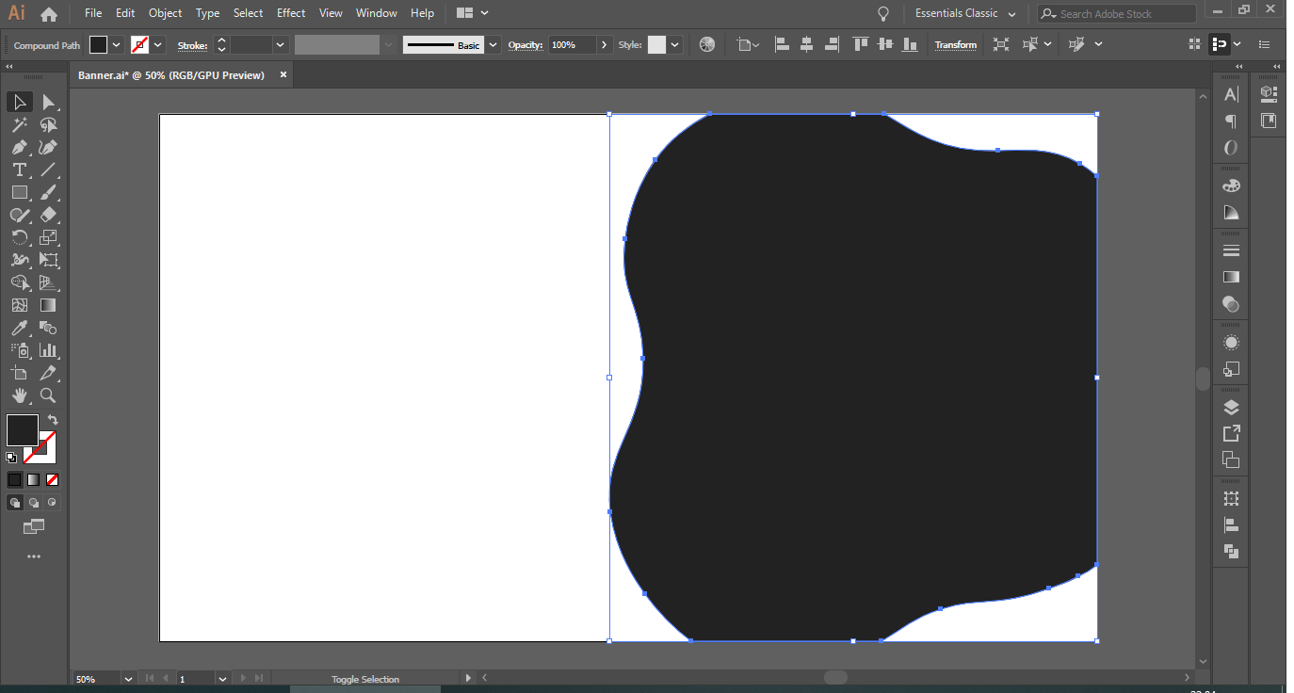
Task: Select the Curvature tool
Action: [49, 147]
